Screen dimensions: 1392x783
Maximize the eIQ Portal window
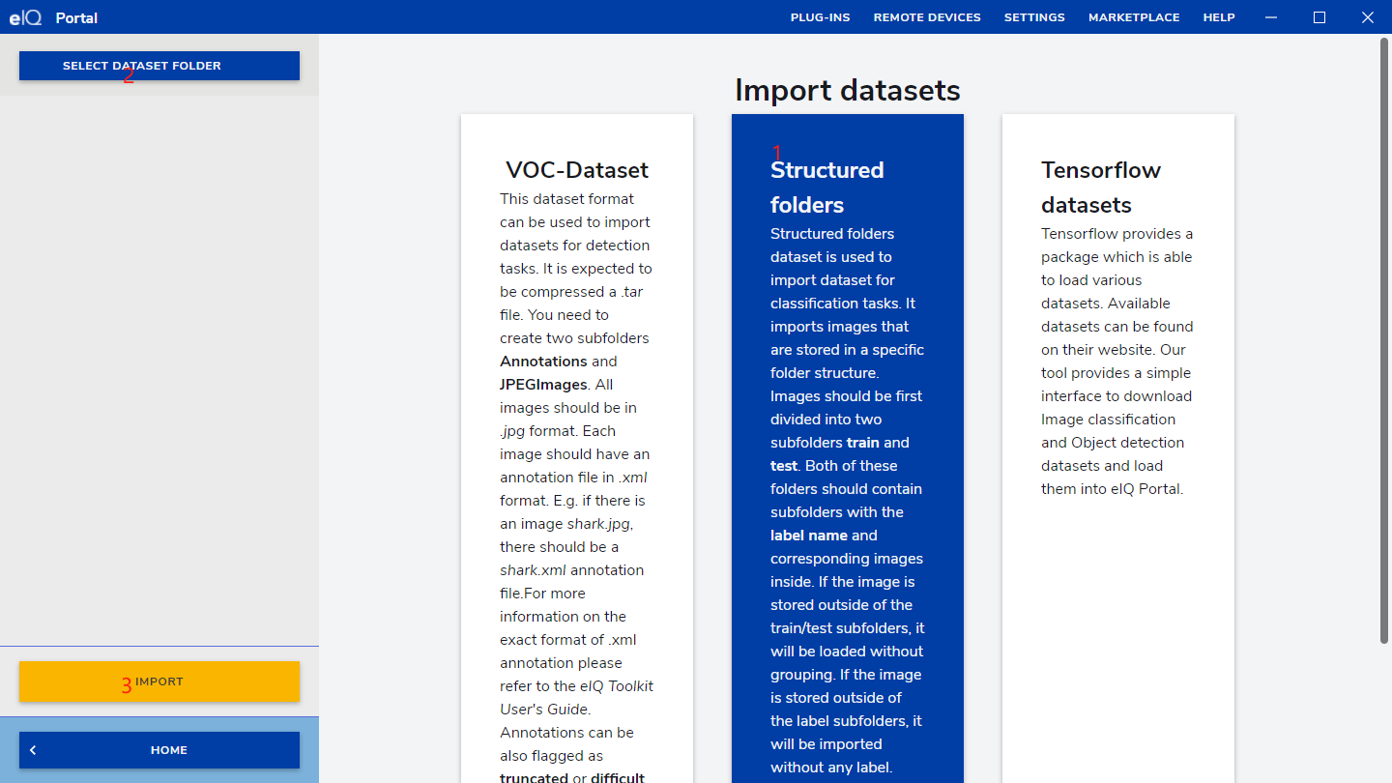pyautogui.click(x=1319, y=17)
